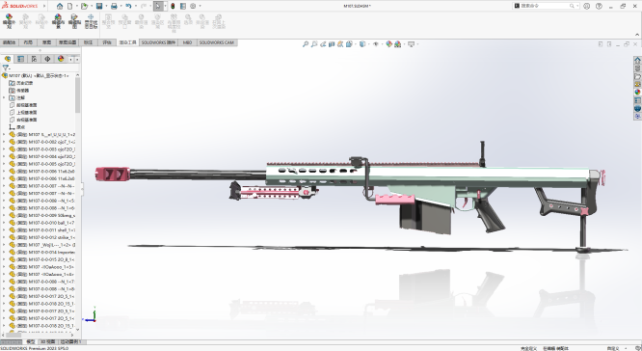Expand the M107-0-0-012 strike component node
Screen dimensions: 642x351
click(x=4, y=237)
